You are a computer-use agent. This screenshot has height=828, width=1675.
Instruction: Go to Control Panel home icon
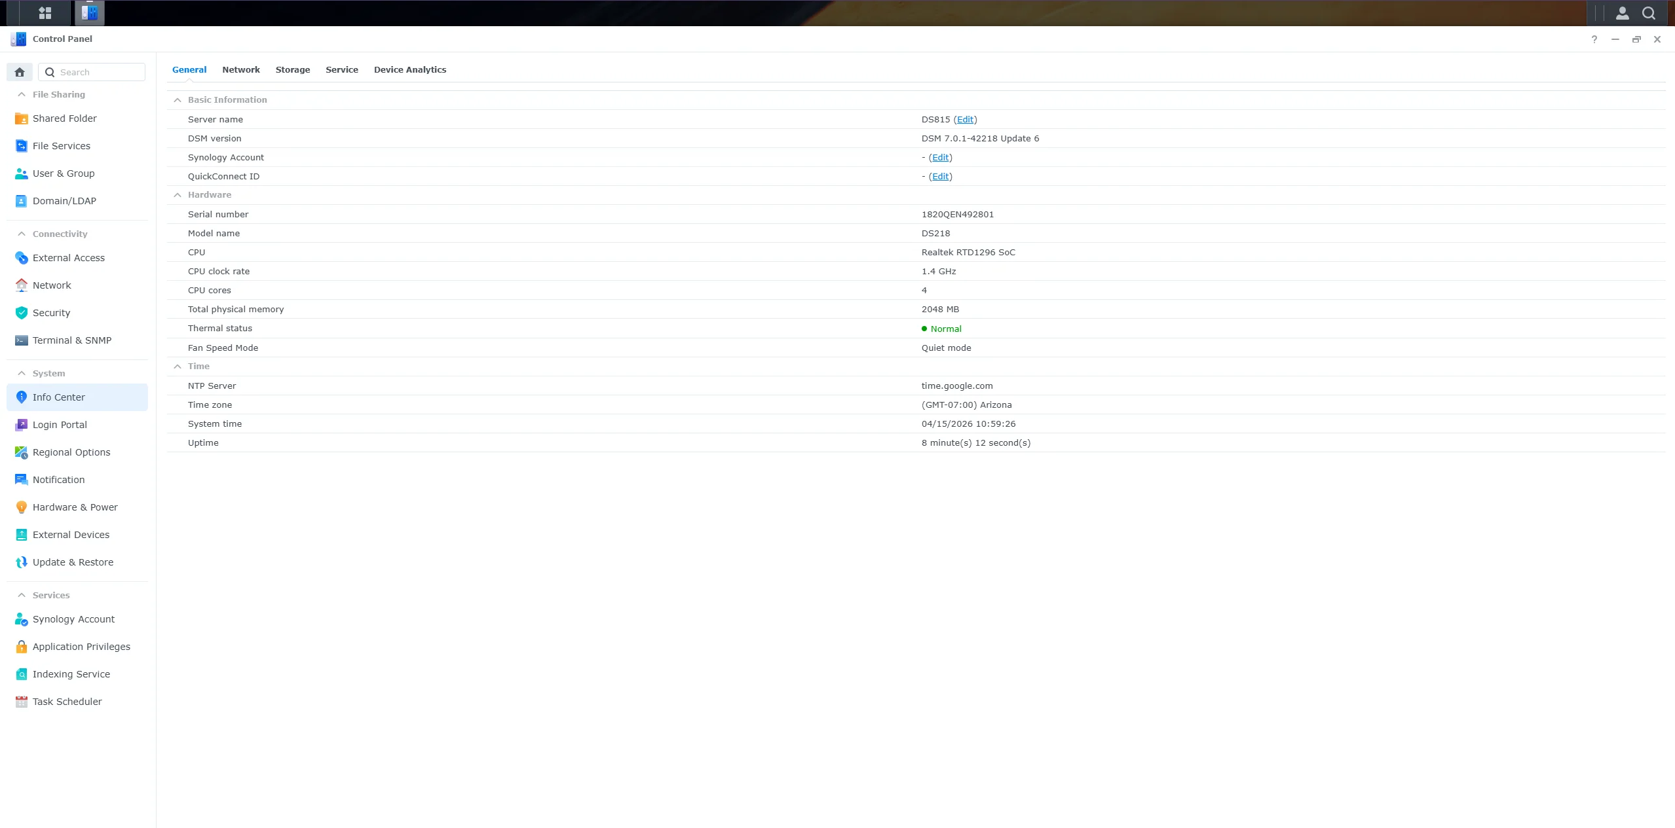(20, 72)
